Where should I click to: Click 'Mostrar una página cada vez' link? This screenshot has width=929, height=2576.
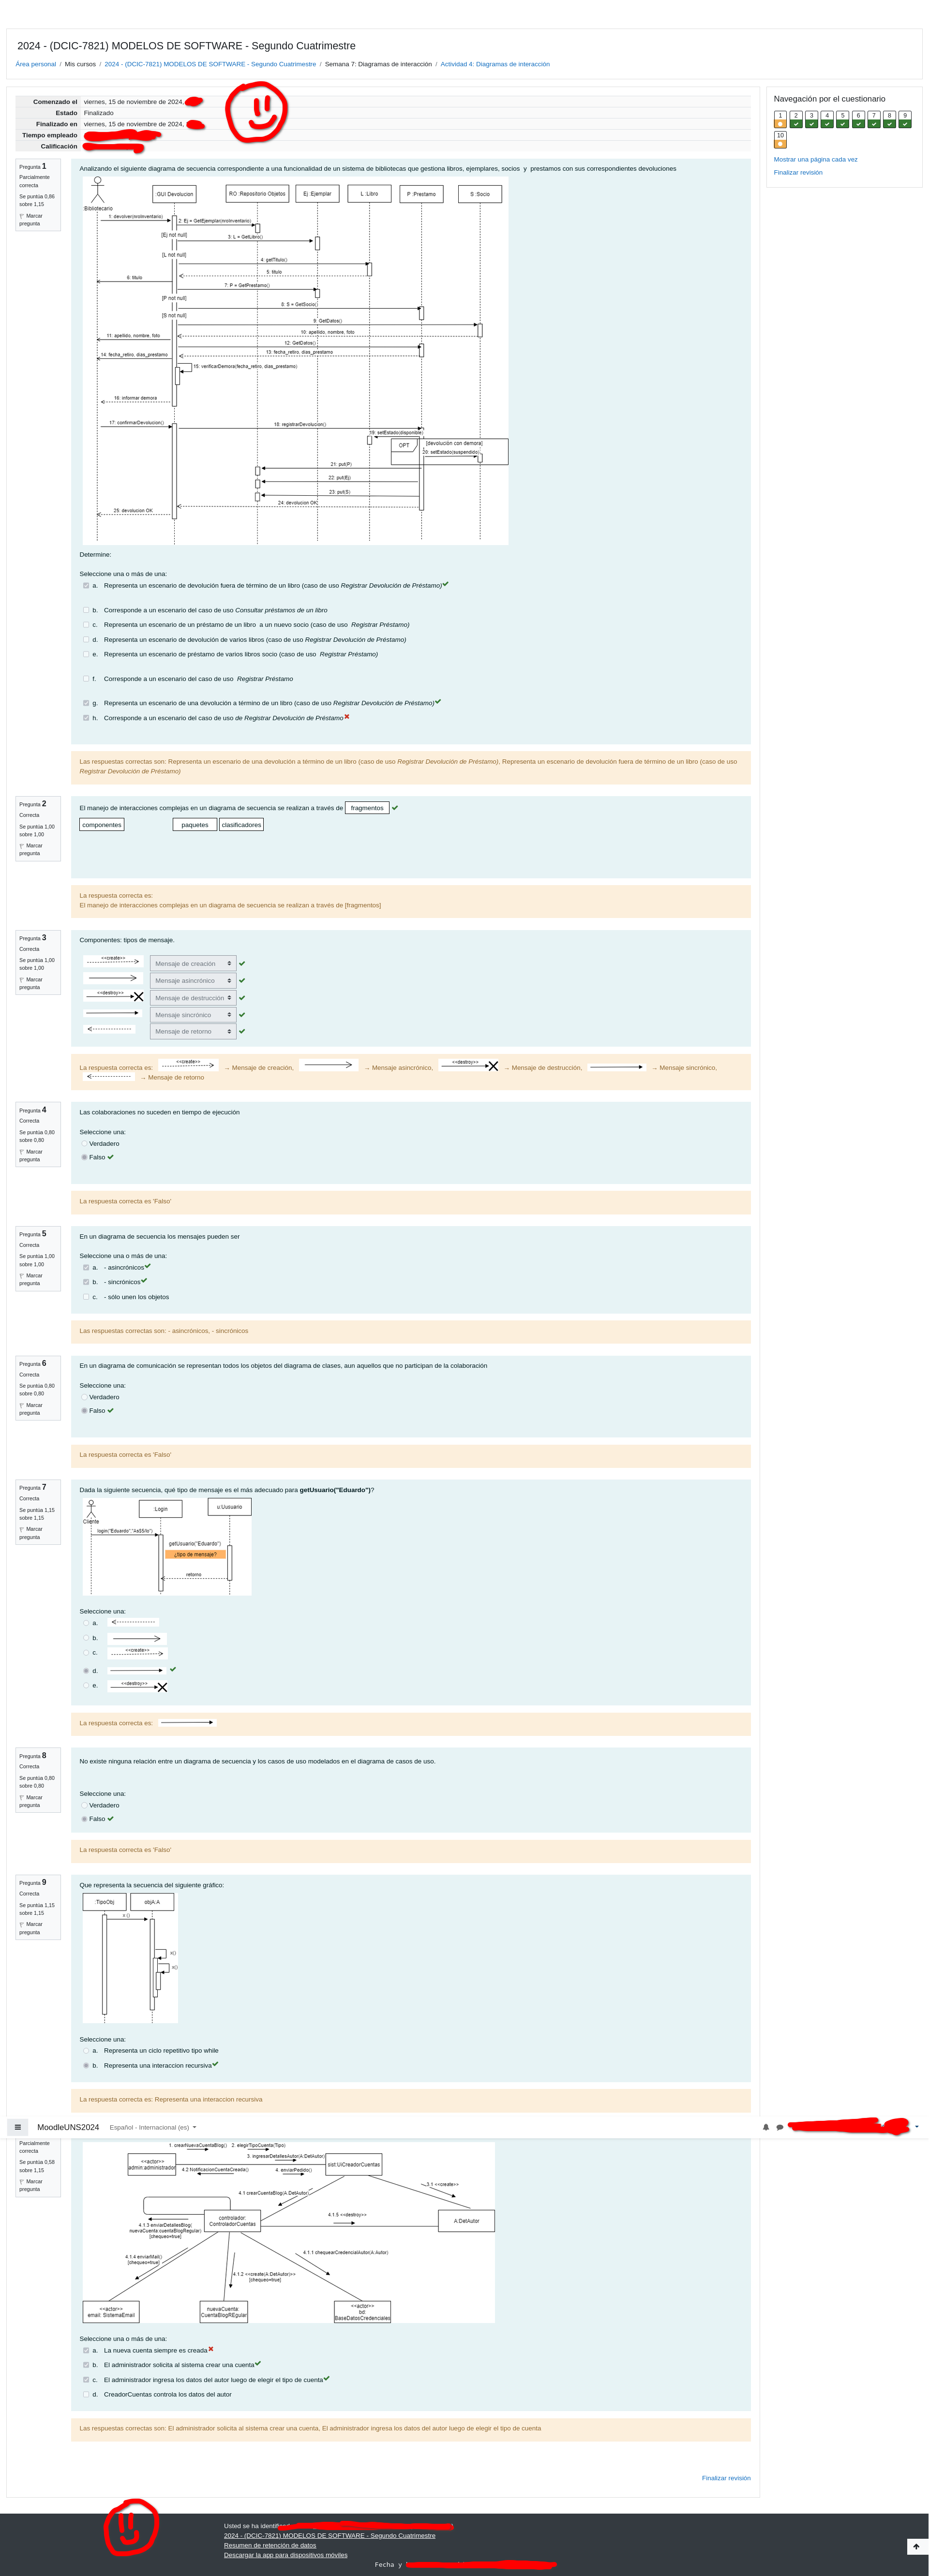(x=815, y=159)
